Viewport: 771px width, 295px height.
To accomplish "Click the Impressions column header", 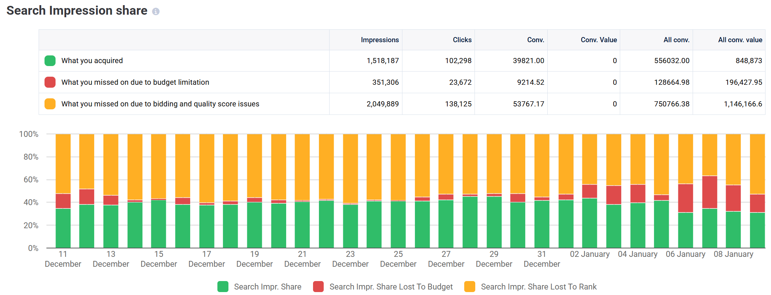I will pos(380,40).
